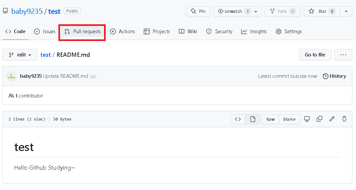
Task: Open the Insights tab
Action: pyautogui.click(x=254, y=32)
